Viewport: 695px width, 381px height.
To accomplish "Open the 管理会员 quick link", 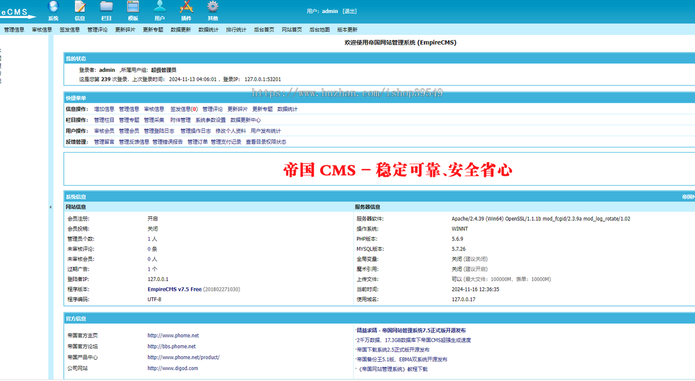I will [x=129, y=131].
